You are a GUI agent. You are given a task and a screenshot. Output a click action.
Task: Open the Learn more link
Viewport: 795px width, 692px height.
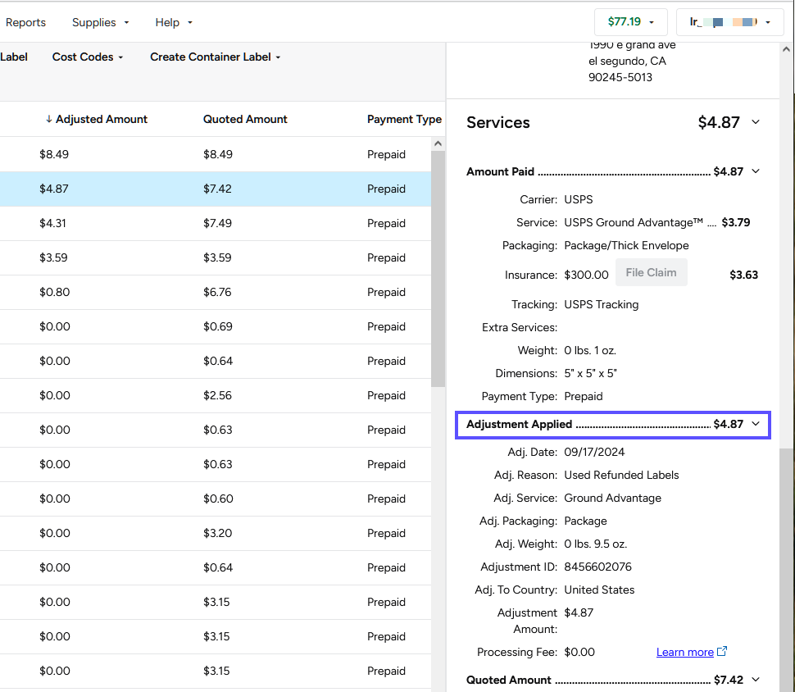(685, 651)
